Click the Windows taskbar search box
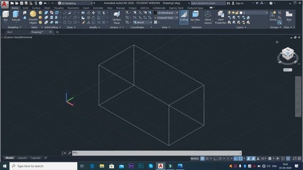 point(43,166)
